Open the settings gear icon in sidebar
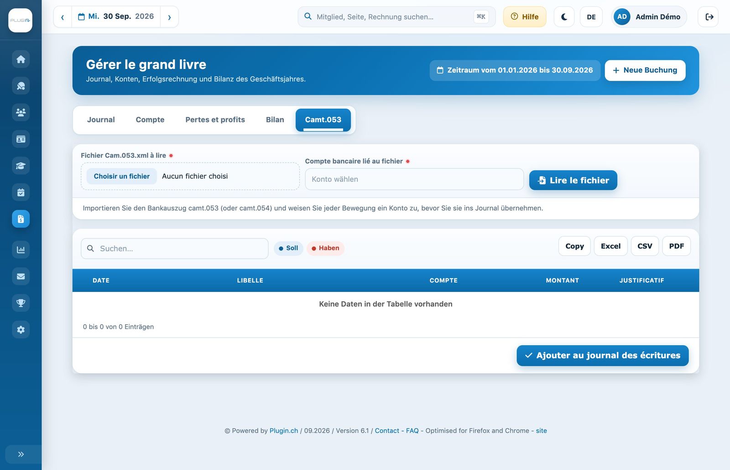 pyautogui.click(x=21, y=330)
